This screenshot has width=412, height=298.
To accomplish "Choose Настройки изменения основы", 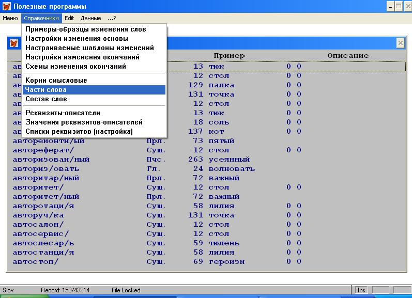I will 94,39.
